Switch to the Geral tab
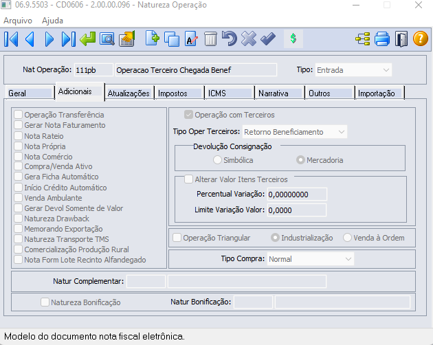The image size is (433, 345). tap(29, 93)
